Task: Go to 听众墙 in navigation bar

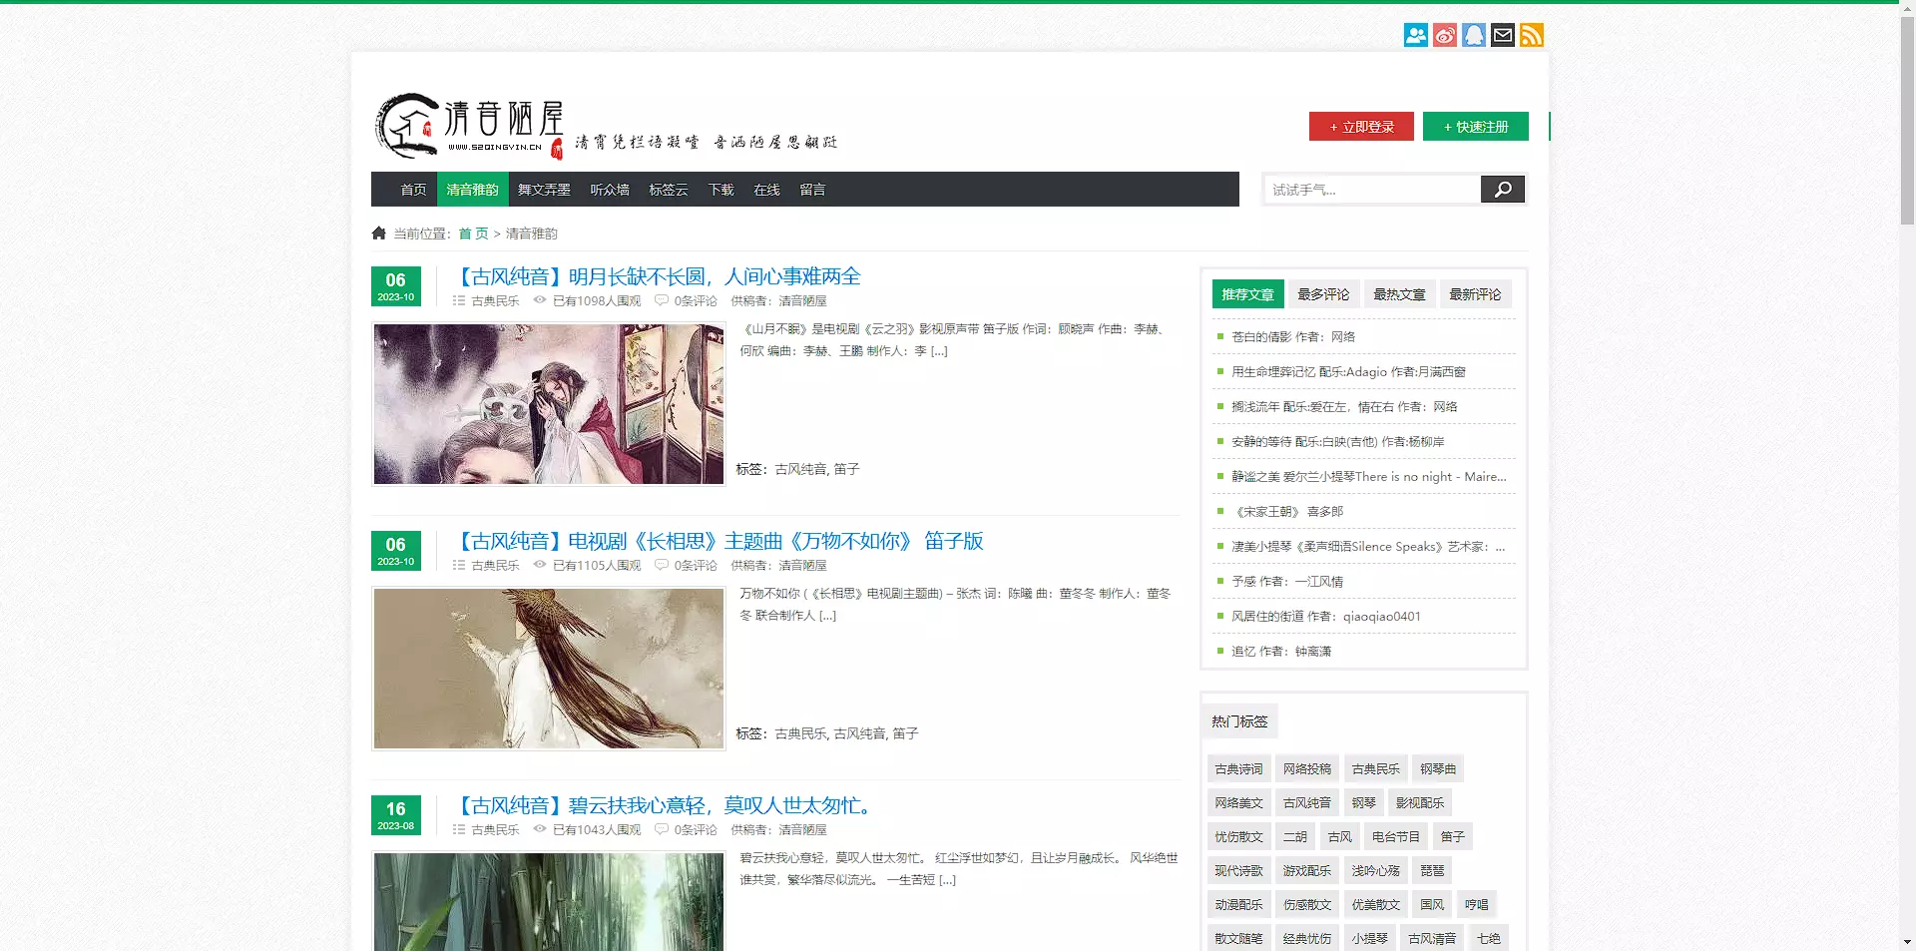Action: pyautogui.click(x=610, y=190)
